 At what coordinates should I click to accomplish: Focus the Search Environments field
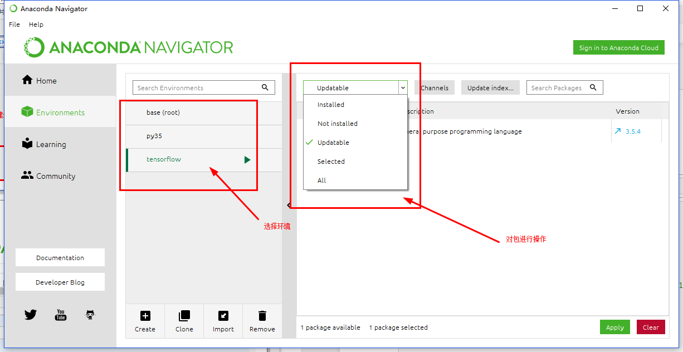[x=204, y=88]
